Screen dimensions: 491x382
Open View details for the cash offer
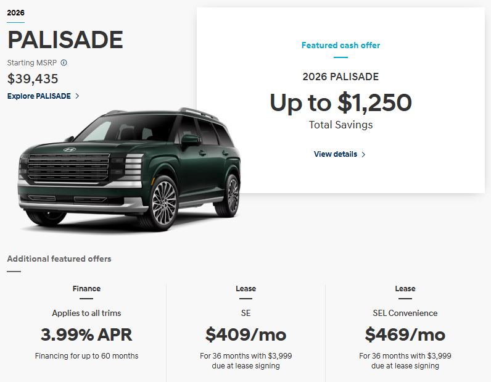pos(335,154)
